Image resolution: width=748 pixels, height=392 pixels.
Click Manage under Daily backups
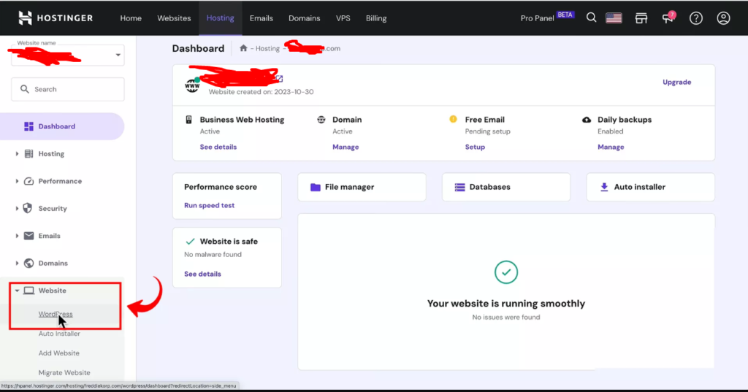pyautogui.click(x=611, y=147)
